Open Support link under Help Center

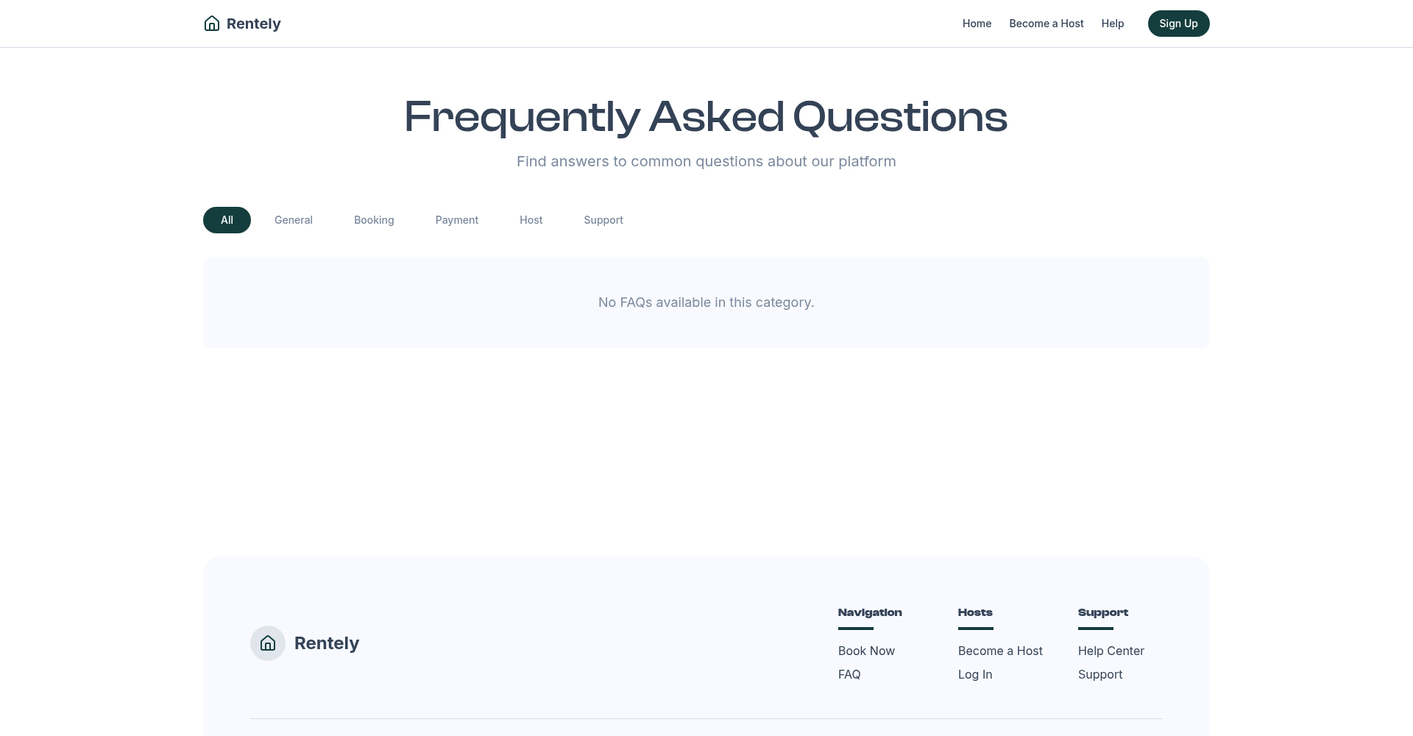tap(1100, 674)
